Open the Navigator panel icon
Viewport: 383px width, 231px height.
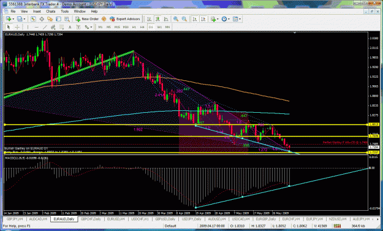pos(50,19)
